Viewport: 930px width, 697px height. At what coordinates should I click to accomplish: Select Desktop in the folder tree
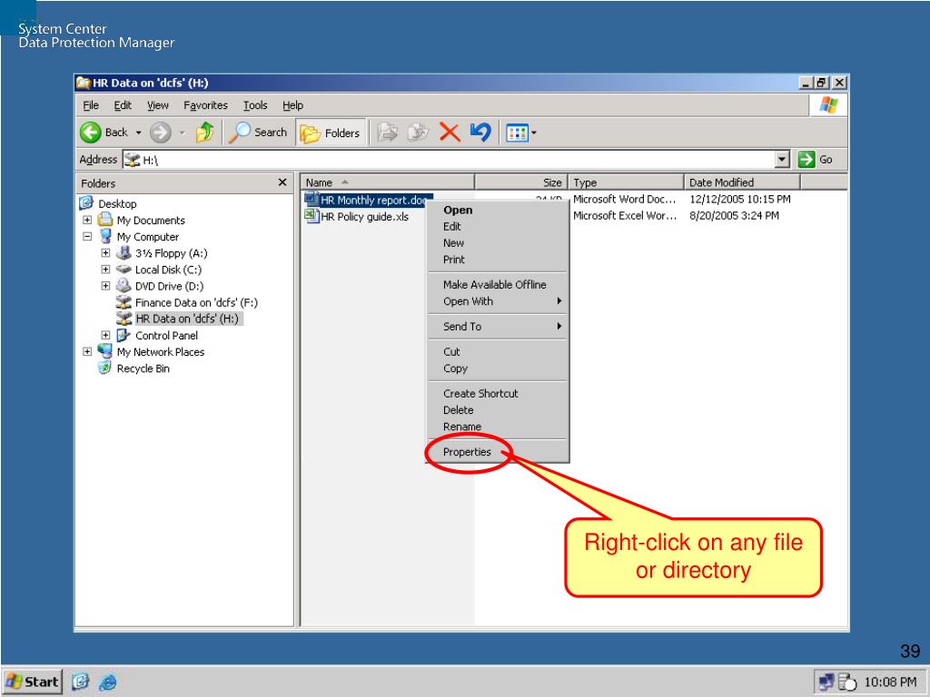click(x=117, y=204)
